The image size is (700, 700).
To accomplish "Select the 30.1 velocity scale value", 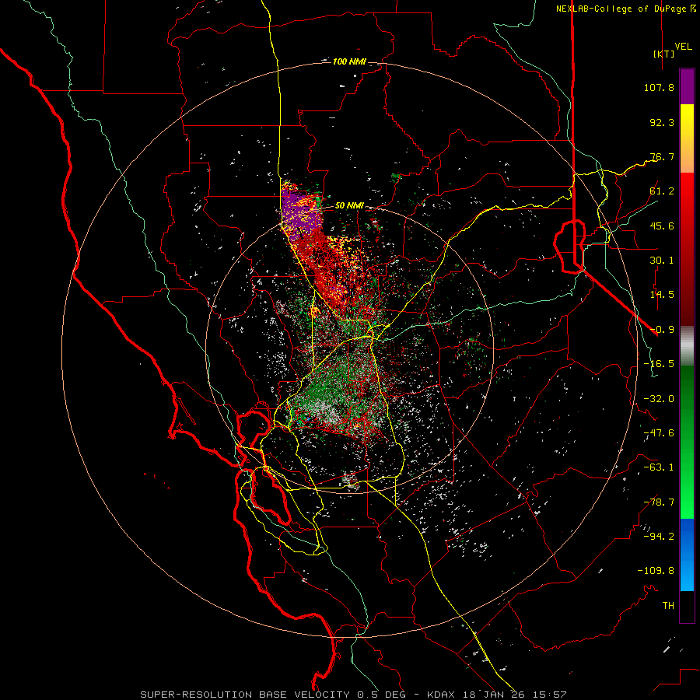I will pos(662,261).
